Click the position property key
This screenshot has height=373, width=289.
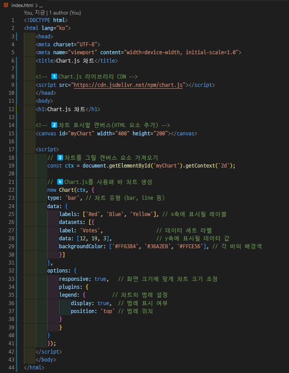83,311
